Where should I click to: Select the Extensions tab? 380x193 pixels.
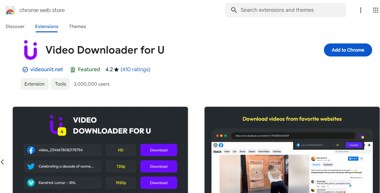[x=47, y=26]
